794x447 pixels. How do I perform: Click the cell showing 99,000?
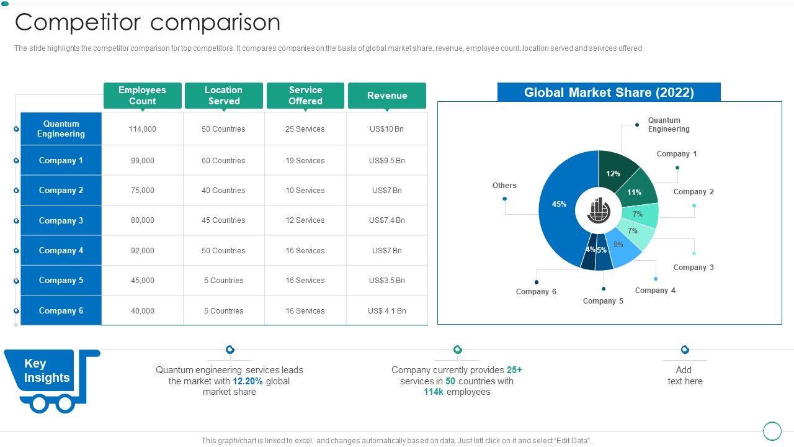pos(143,160)
